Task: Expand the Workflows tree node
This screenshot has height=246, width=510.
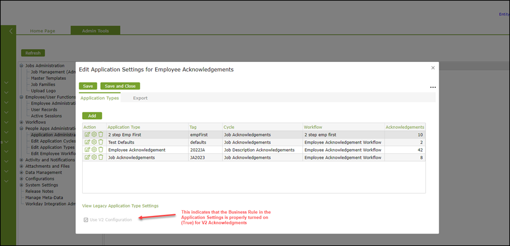Action: [22, 122]
